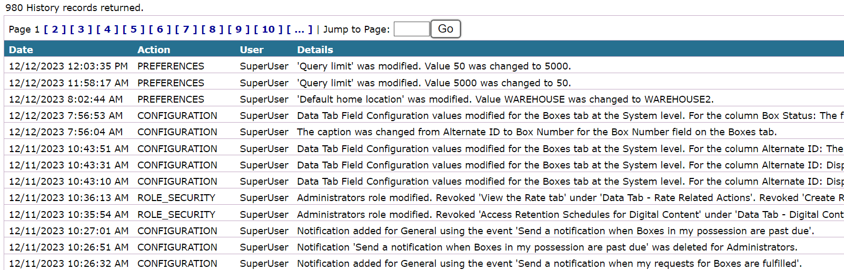Go to page 2 of history
The height and width of the screenshot is (270, 844).
(x=55, y=29)
